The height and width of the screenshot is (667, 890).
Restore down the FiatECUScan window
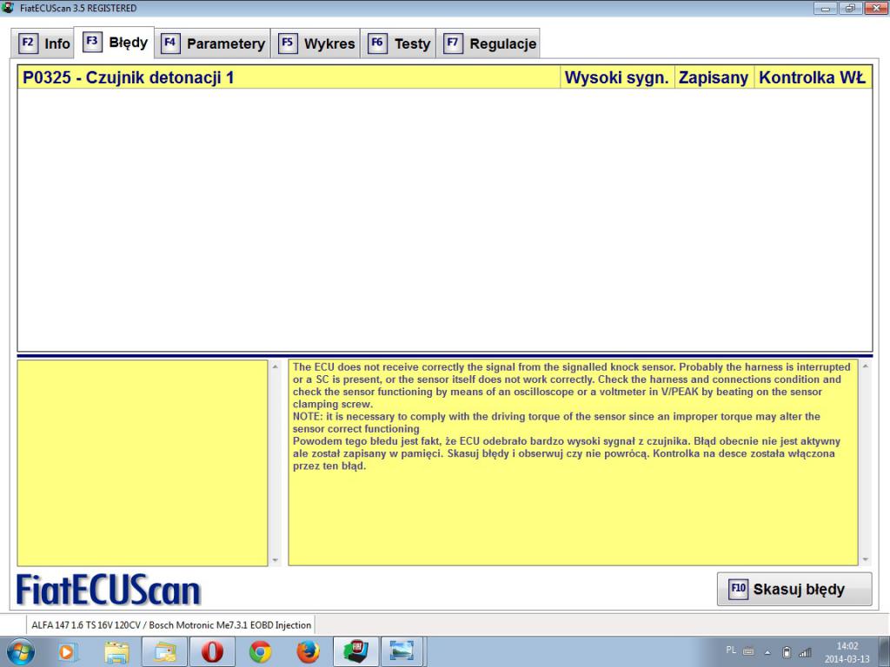coord(850,8)
